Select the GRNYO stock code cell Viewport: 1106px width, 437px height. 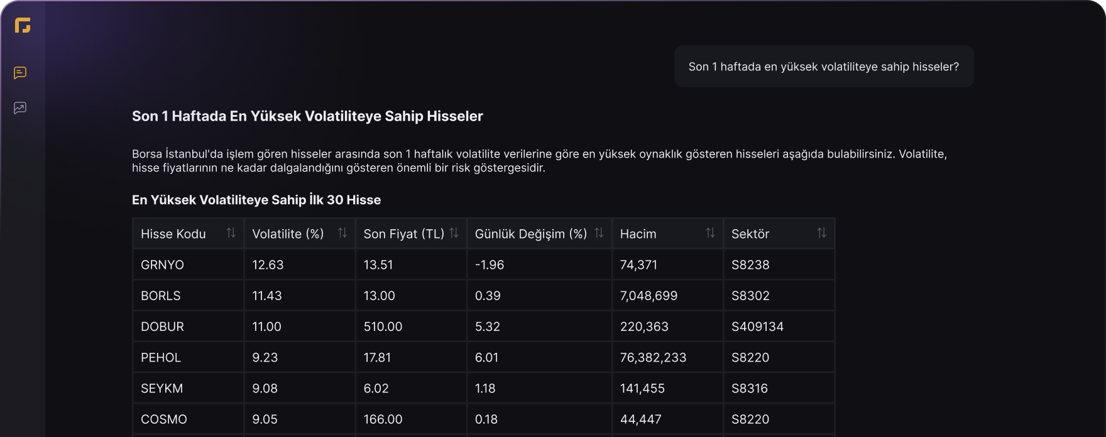point(189,264)
